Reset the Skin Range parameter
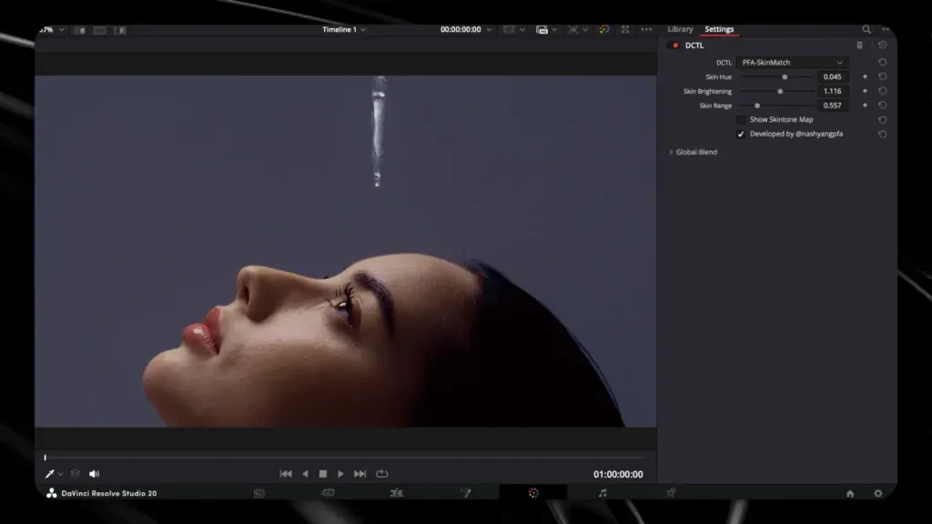The image size is (932, 524). [x=882, y=106]
